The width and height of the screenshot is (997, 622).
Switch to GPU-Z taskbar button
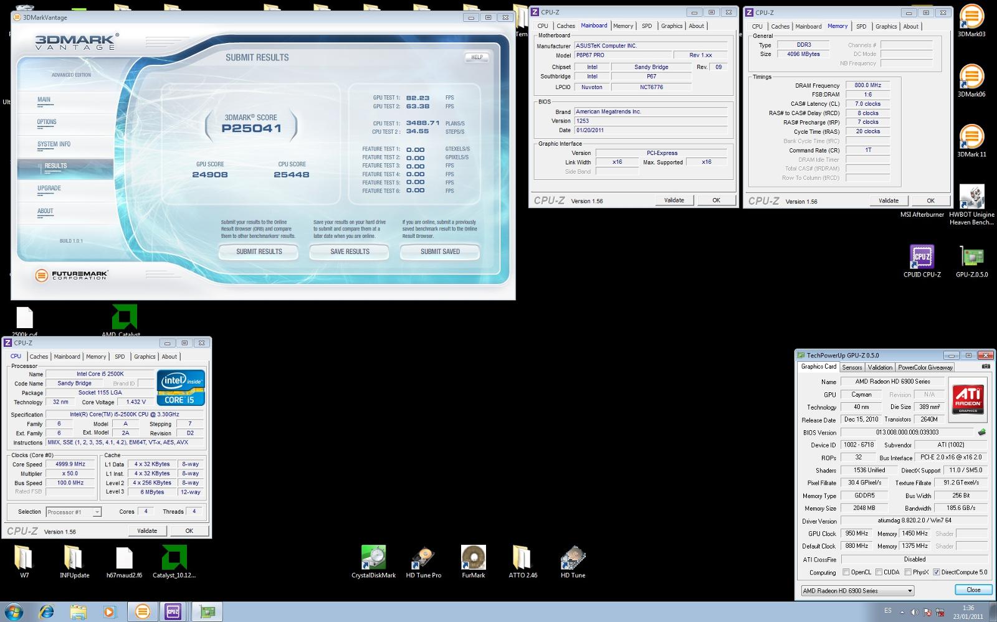(x=207, y=612)
